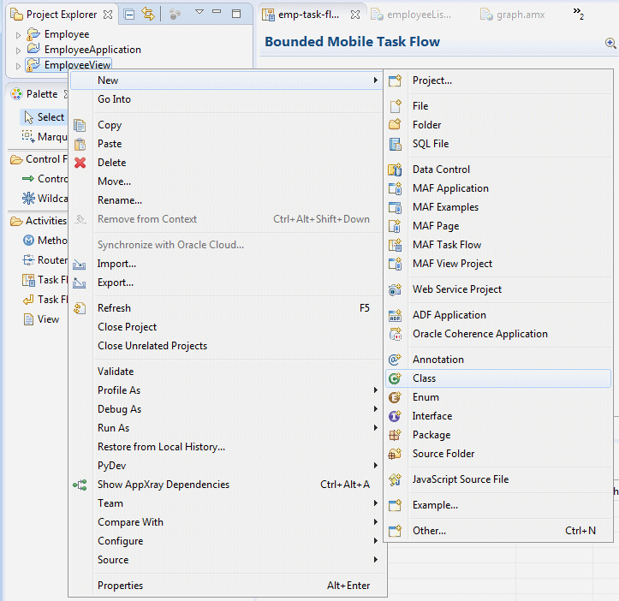Open the Project Explorer View Menu triangle
619x601 pixels.
(199, 12)
